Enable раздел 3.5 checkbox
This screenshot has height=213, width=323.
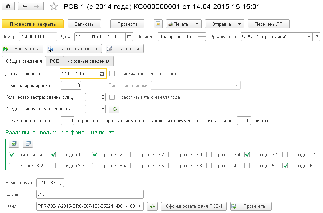133,166
